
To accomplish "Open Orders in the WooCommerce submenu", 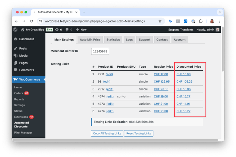I will click(x=18, y=93).
